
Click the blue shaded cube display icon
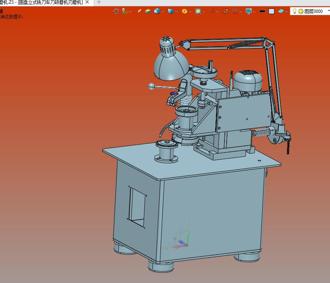[x=157, y=11]
